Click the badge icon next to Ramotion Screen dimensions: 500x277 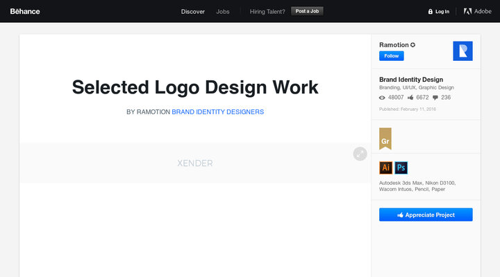click(x=413, y=45)
